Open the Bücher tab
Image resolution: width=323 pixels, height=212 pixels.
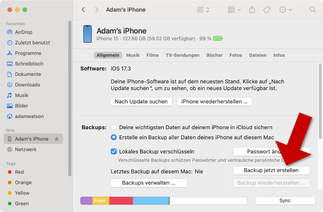point(215,55)
